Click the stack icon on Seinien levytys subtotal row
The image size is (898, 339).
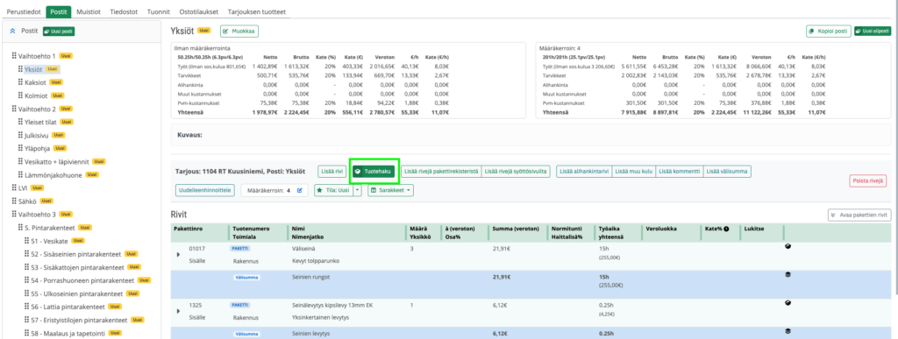pos(788,330)
